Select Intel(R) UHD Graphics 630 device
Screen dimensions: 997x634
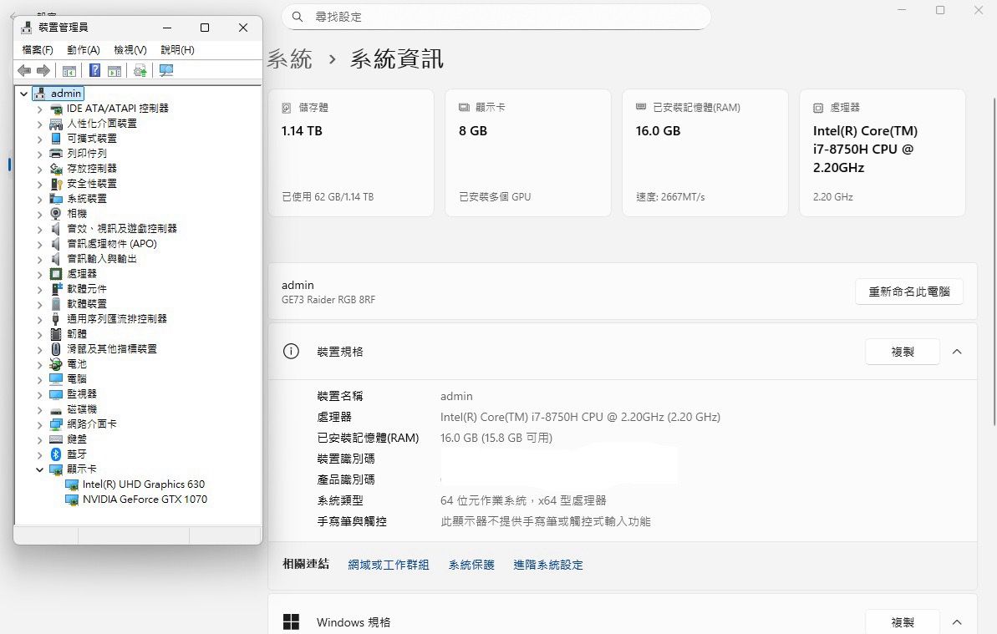tap(143, 484)
